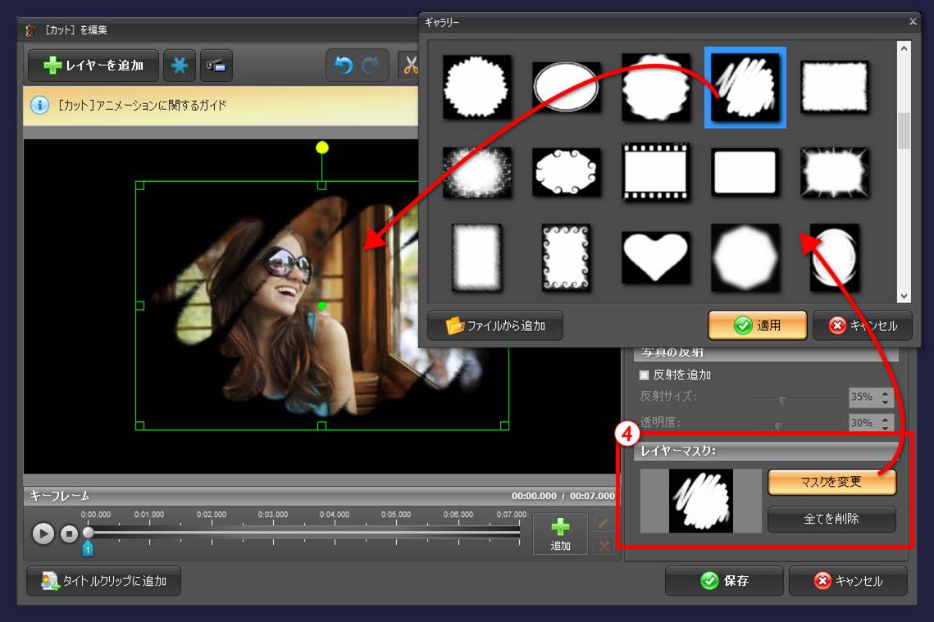934x622 pixels.
Task: Decrease 透明度 value with down arrow
Action: point(885,427)
